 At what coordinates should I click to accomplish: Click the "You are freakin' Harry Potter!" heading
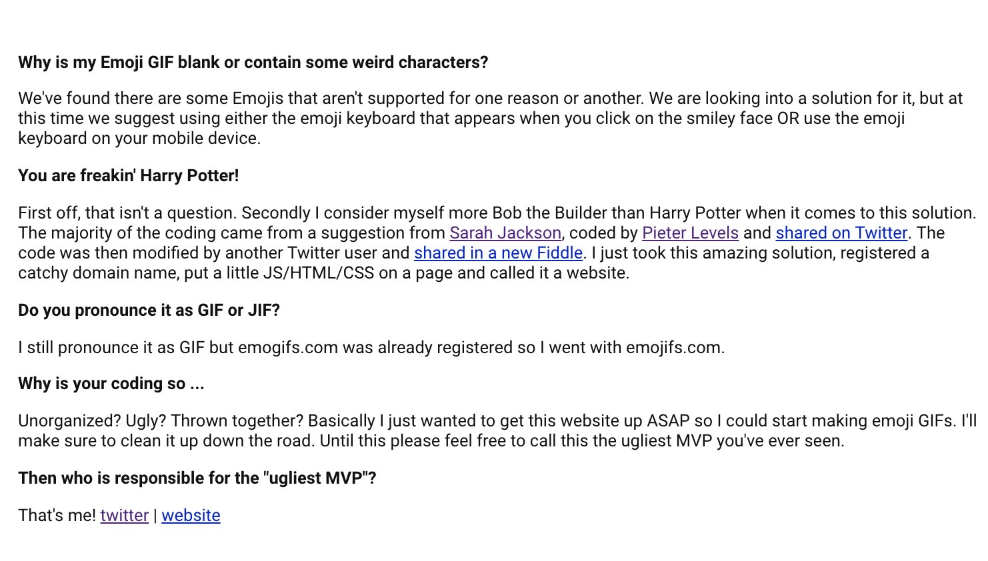coord(129,176)
